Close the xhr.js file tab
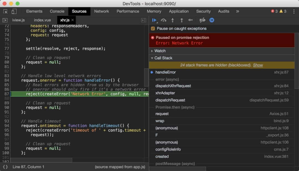 point(73,20)
